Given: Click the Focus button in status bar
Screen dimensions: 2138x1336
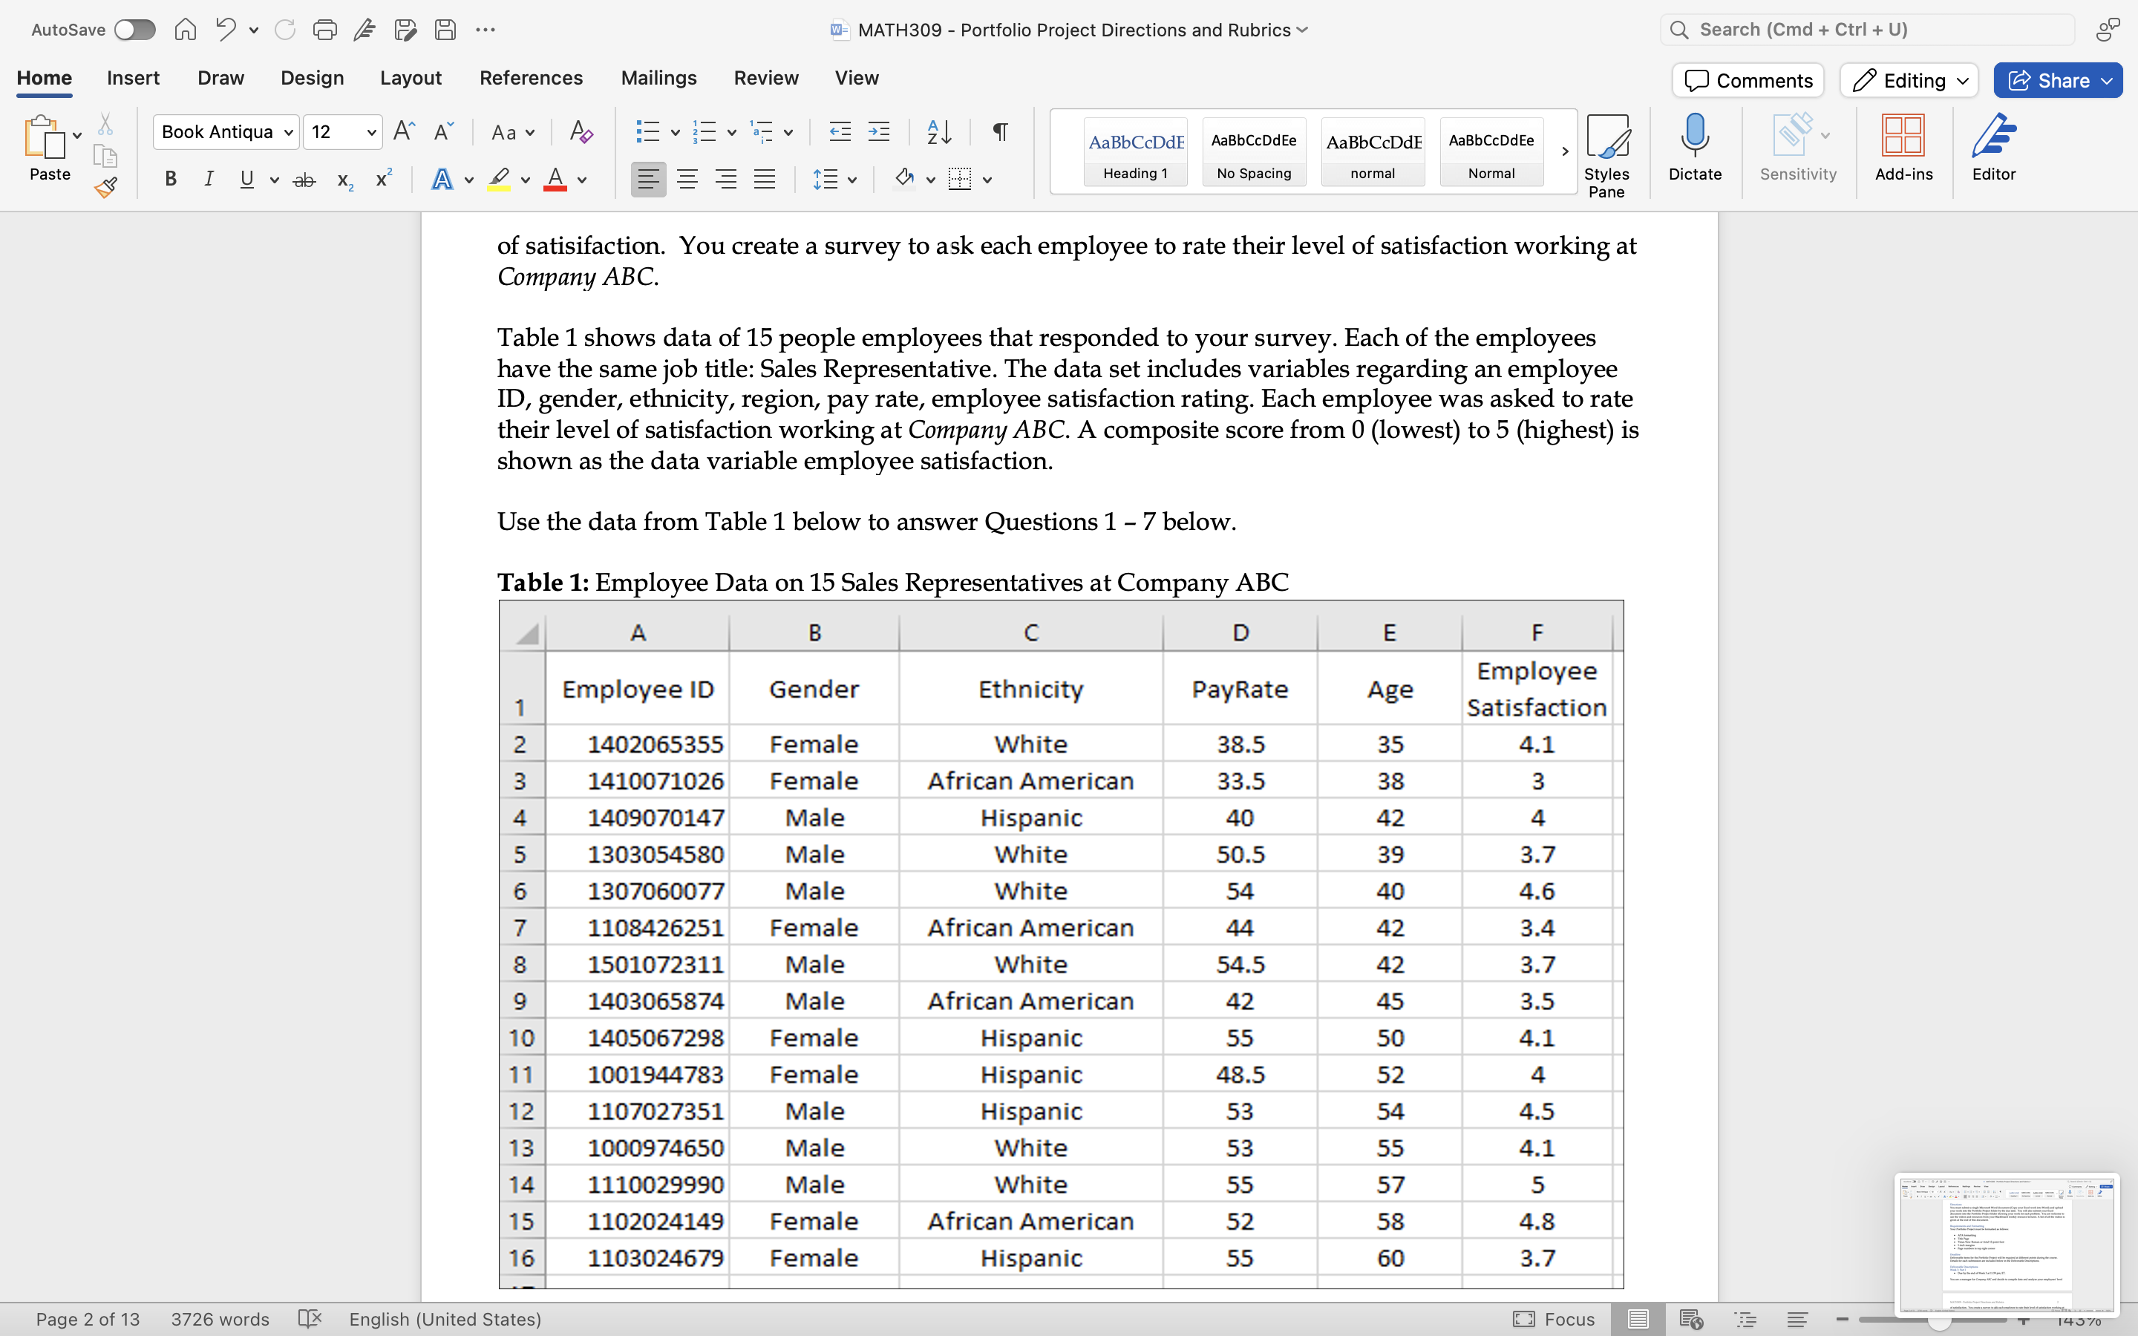Looking at the screenshot, I should click(x=1554, y=1319).
